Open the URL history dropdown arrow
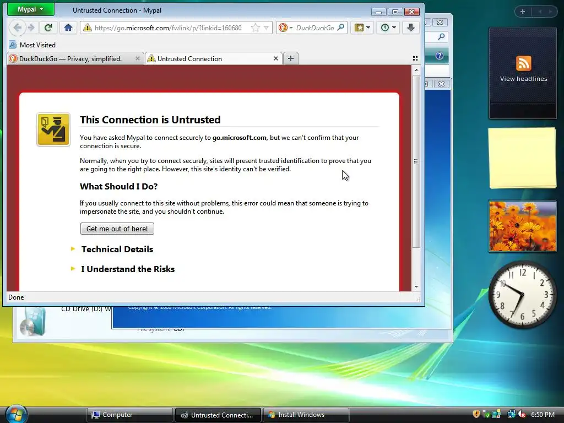 266,28
